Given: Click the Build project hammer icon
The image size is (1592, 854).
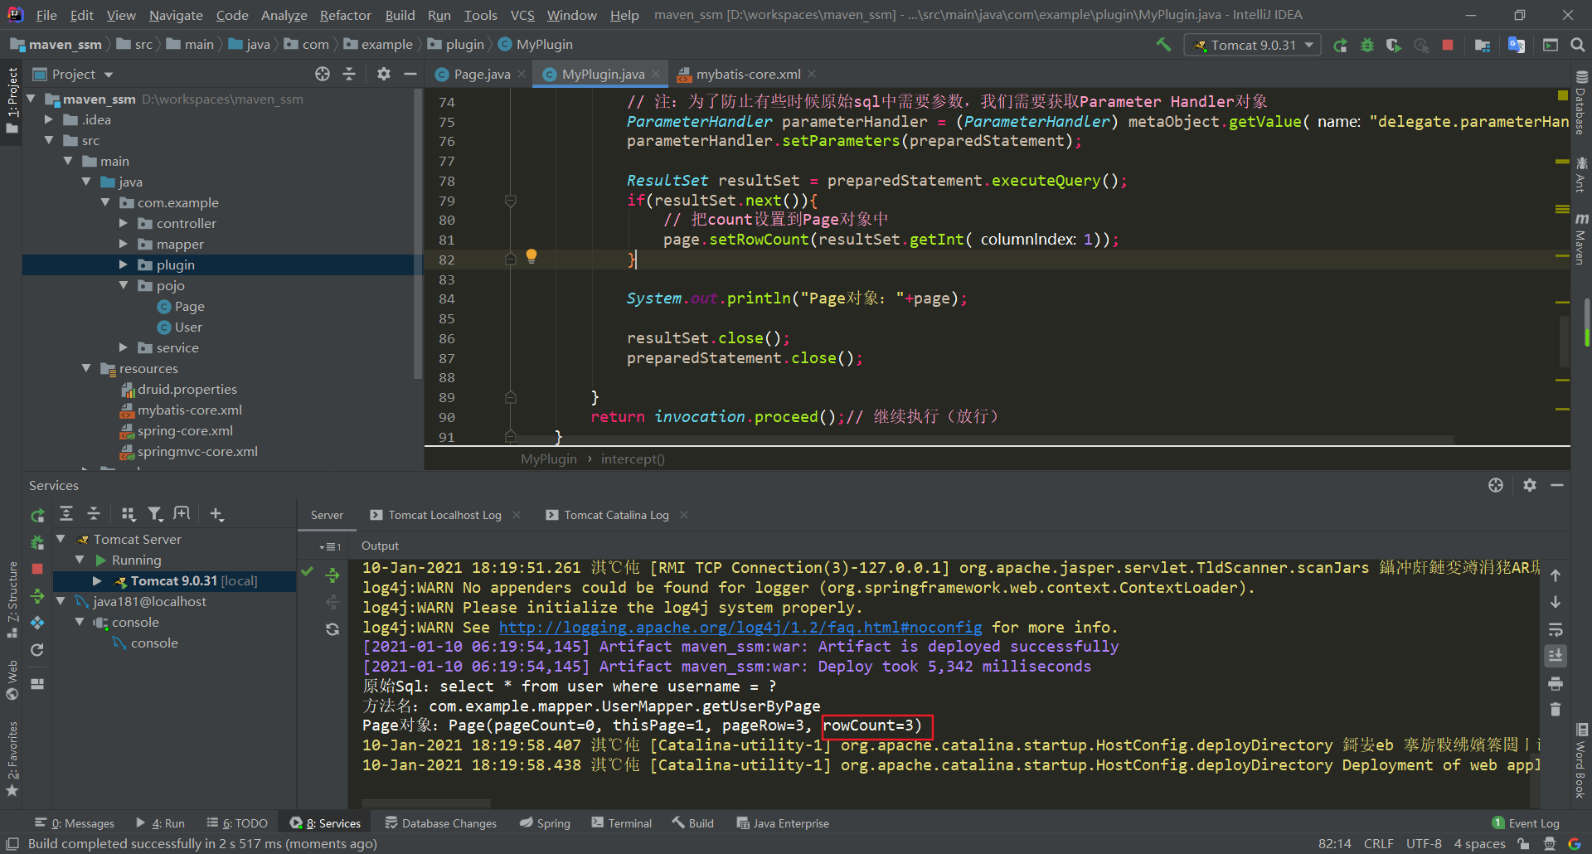Looking at the screenshot, I should point(1163,45).
